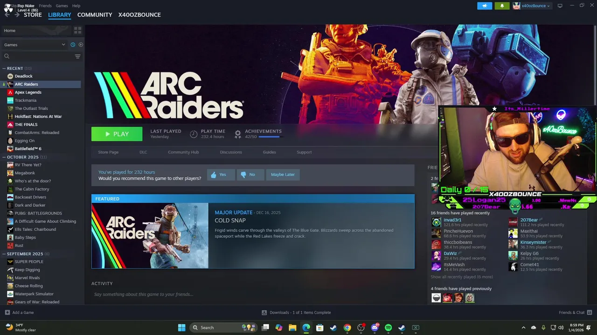Click the Maybe Later button

283,174
